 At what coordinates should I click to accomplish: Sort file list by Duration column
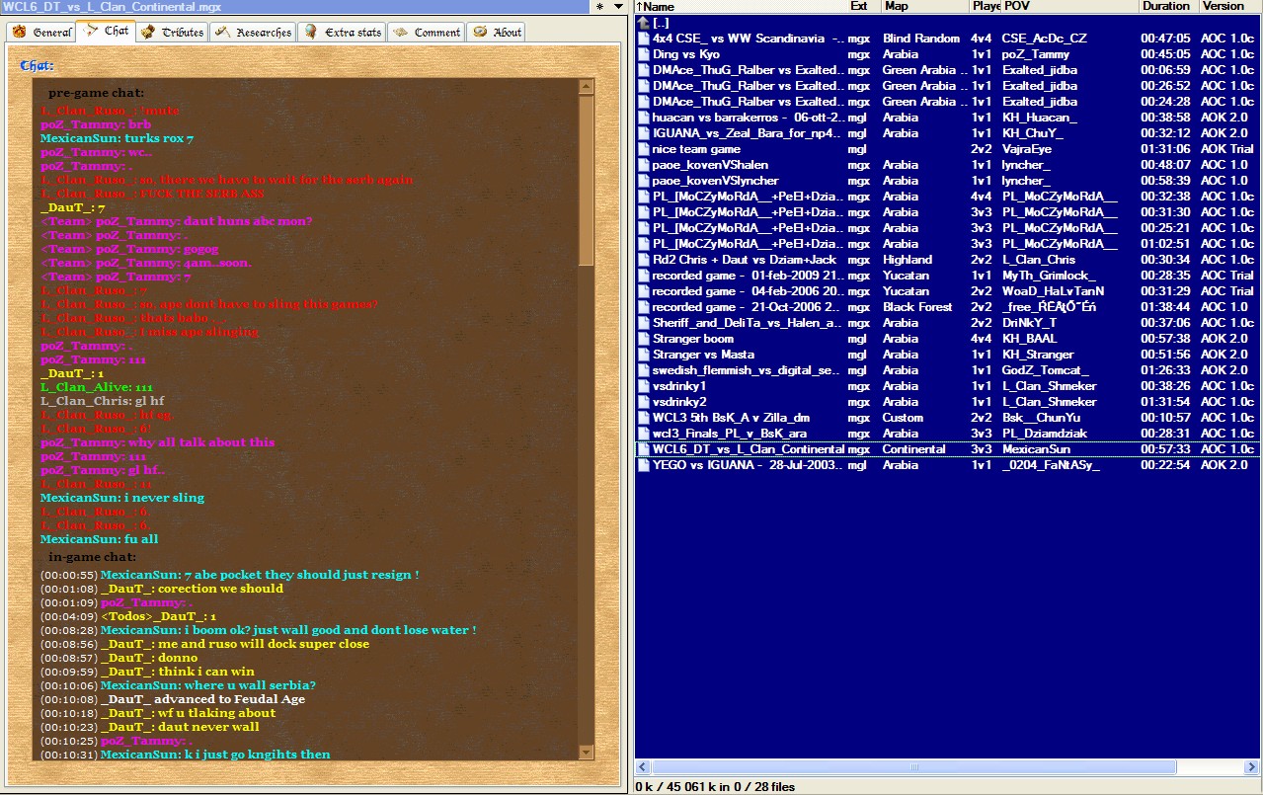[x=1166, y=6]
